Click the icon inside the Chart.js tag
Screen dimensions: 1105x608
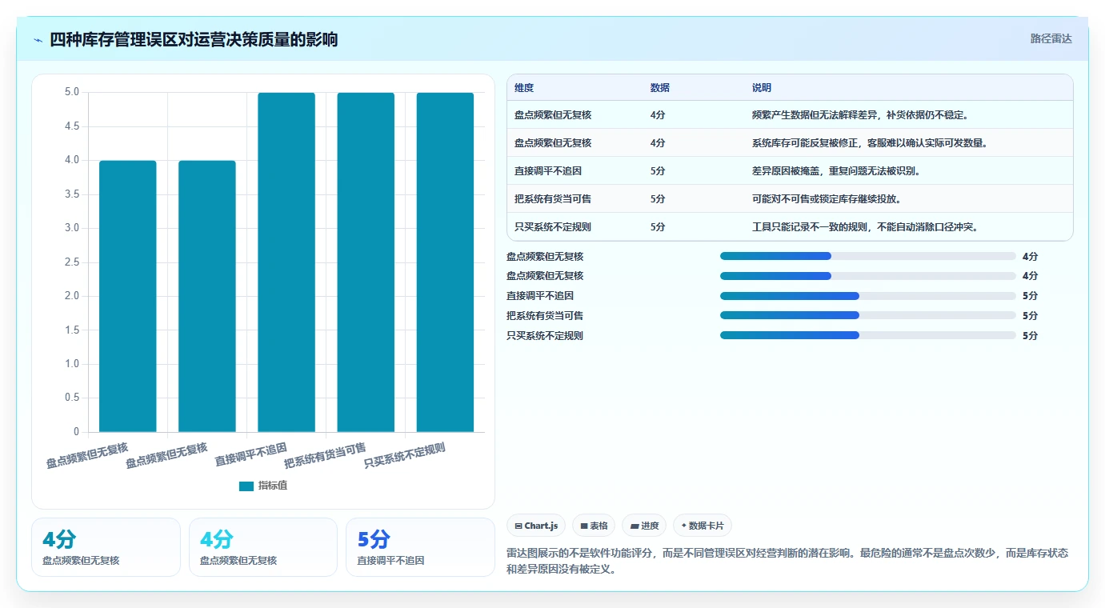[x=518, y=526]
